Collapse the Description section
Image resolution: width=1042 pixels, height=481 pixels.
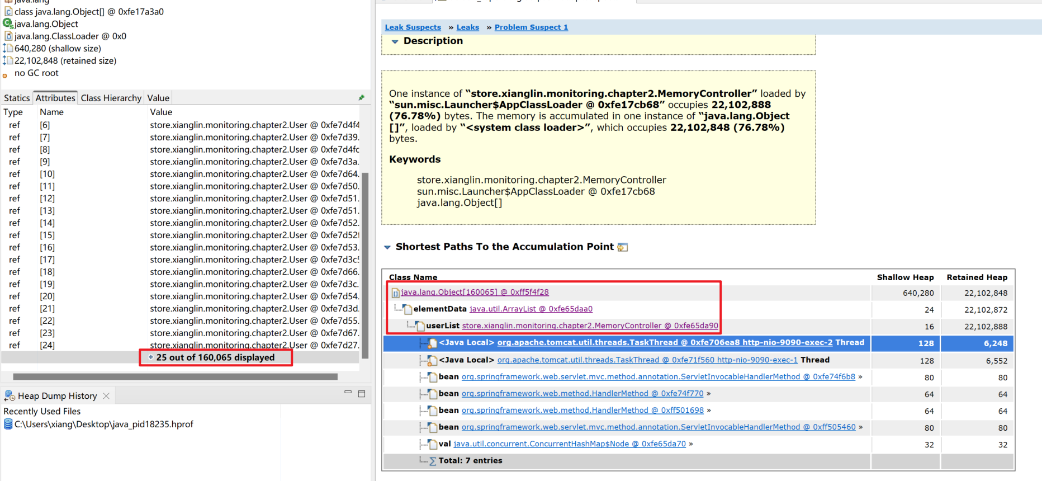click(395, 41)
